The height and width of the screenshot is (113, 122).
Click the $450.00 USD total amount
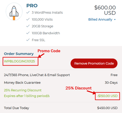click(107, 108)
